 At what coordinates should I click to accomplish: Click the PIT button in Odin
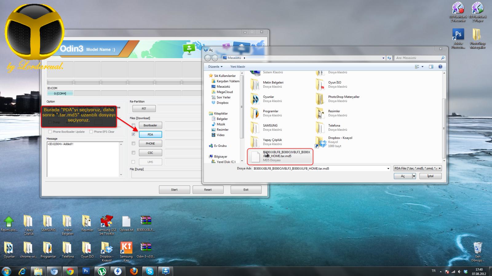click(144, 109)
